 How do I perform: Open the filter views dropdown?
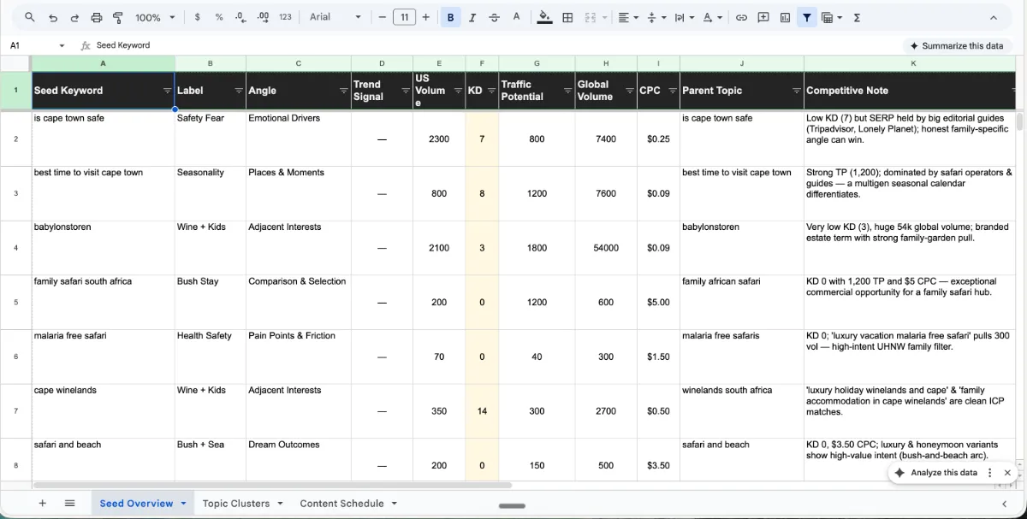832,17
